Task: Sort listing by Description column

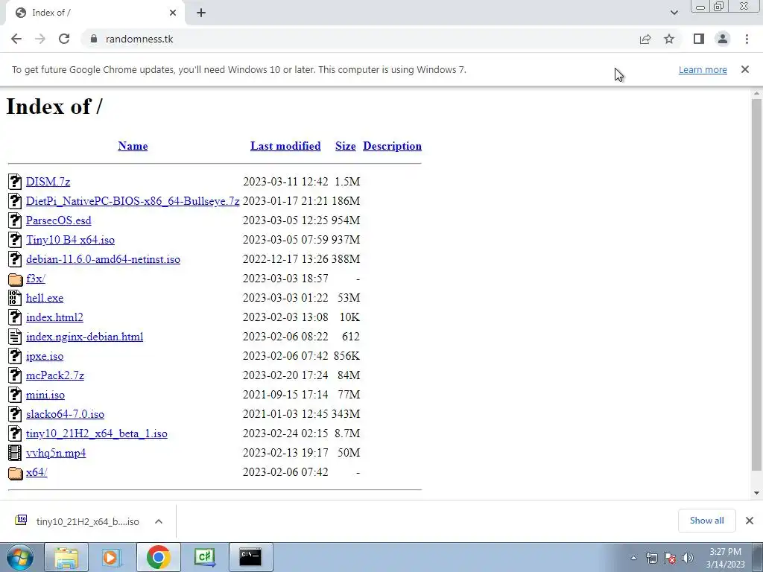Action: tap(392, 146)
